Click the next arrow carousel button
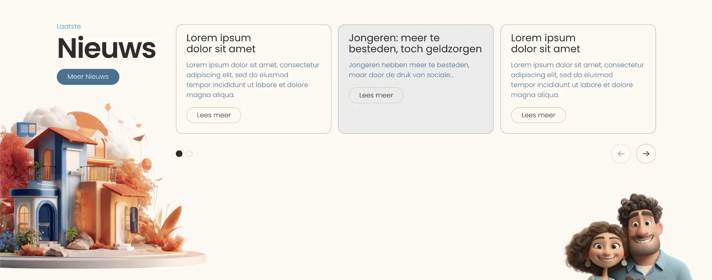 tap(646, 154)
